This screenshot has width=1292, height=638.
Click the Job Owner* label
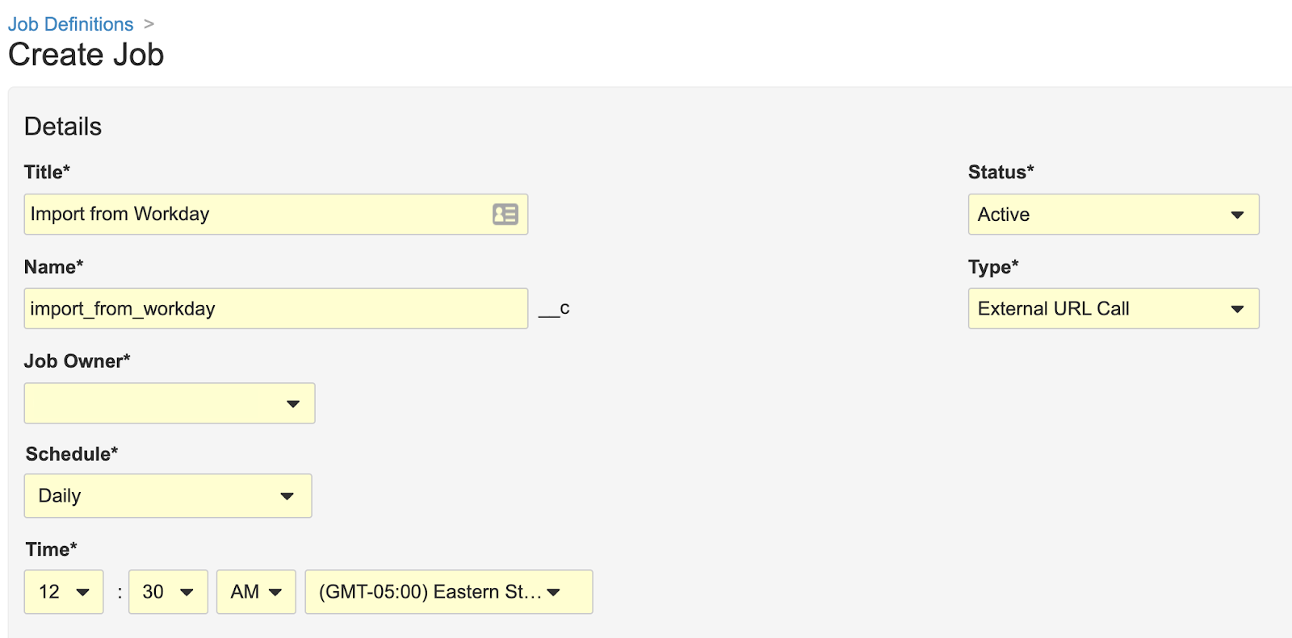[x=77, y=361]
